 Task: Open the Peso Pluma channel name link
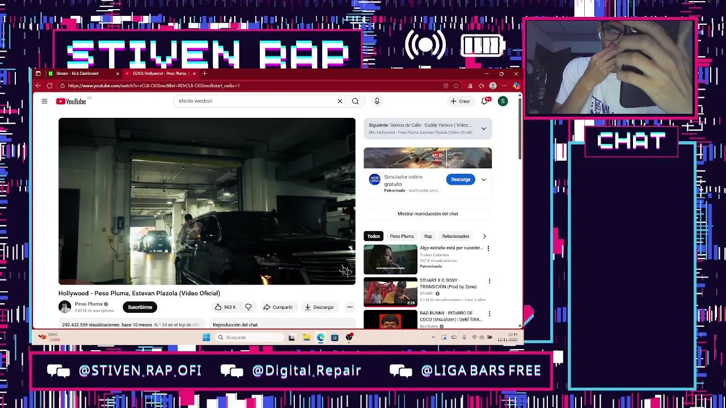tap(88, 304)
